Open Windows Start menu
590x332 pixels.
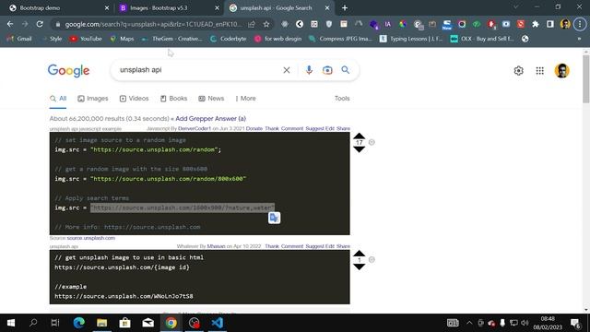(x=11, y=323)
